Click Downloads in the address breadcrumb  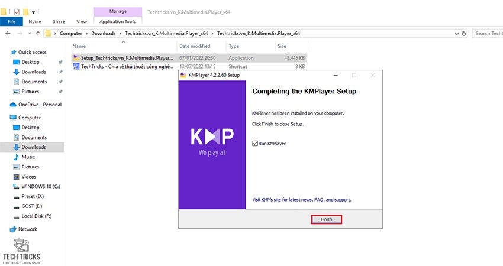(104, 33)
